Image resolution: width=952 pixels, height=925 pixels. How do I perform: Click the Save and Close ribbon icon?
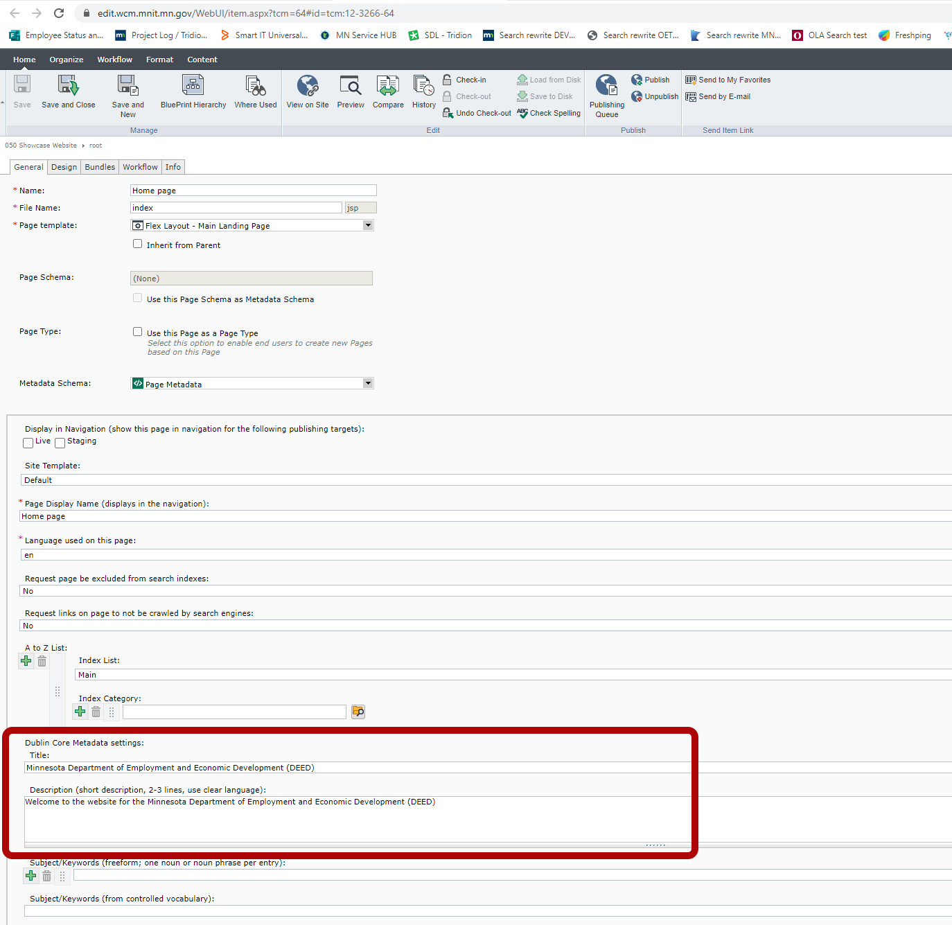[x=68, y=86]
